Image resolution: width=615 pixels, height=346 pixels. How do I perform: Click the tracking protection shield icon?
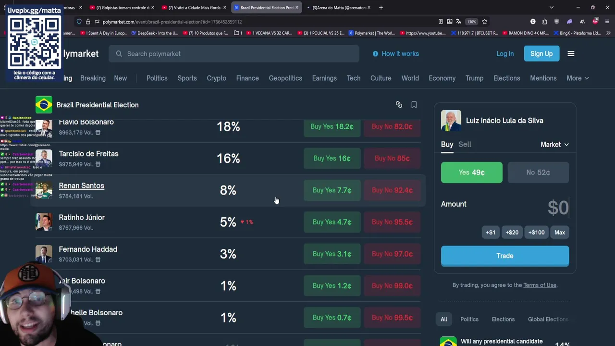(x=79, y=22)
